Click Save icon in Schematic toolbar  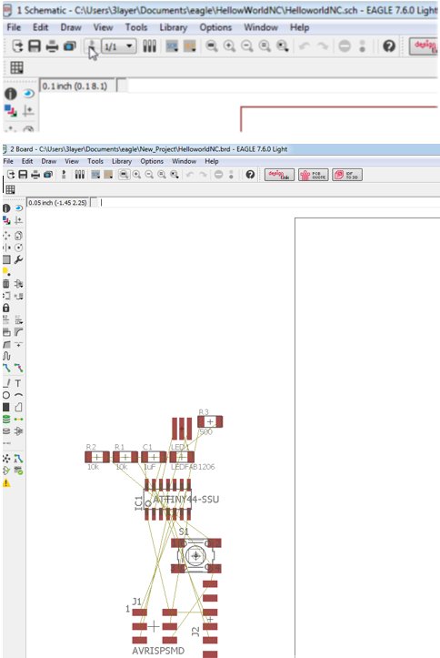coord(35,46)
